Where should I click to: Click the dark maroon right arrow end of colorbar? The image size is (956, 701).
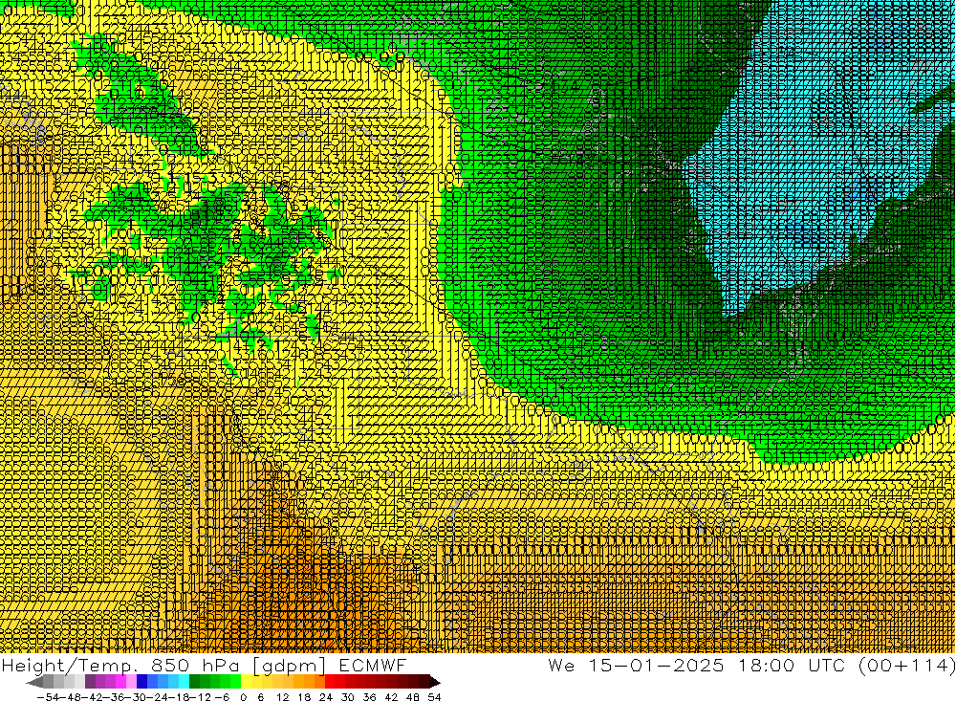click(435, 682)
